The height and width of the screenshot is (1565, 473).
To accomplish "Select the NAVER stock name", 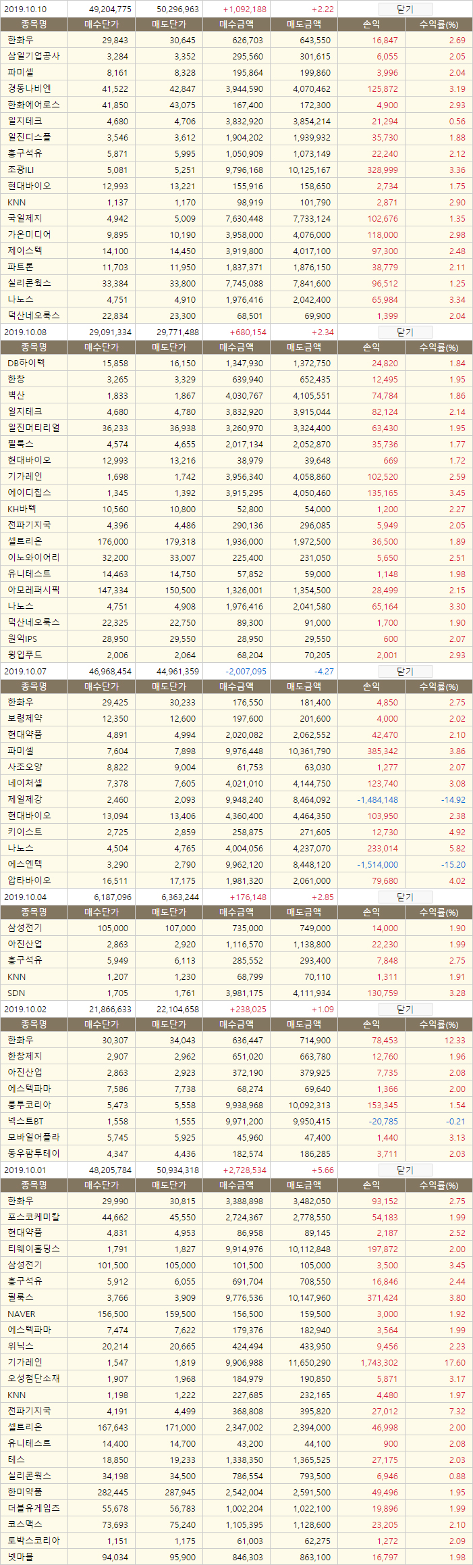I will tap(22, 1314).
